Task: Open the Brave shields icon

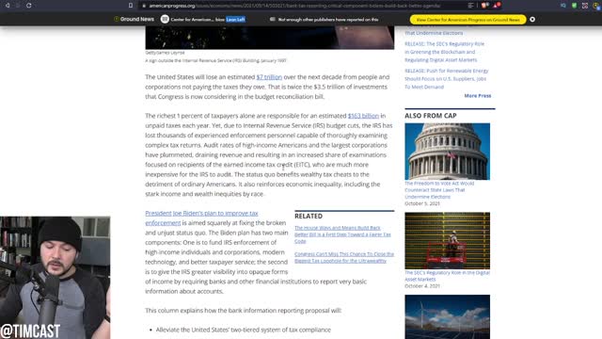Action: (x=484, y=6)
